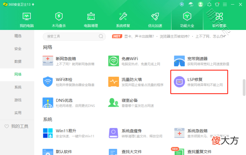Launch DNS优选 tool icon
The width and height of the screenshot is (246, 155).
point(48,102)
